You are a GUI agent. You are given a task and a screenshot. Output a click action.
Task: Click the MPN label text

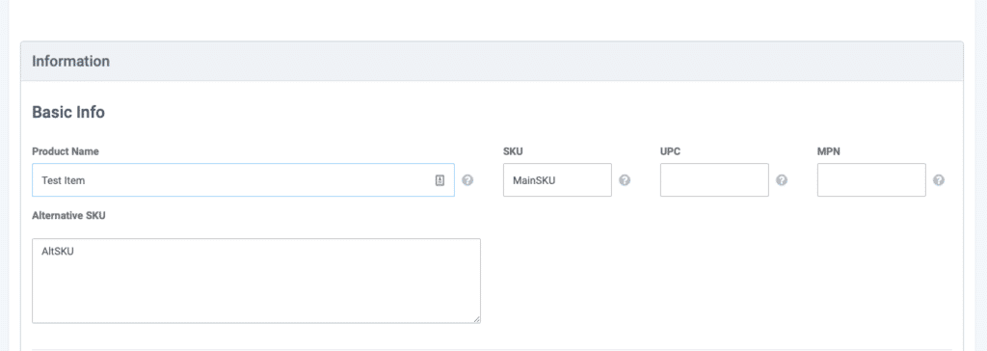(x=828, y=151)
